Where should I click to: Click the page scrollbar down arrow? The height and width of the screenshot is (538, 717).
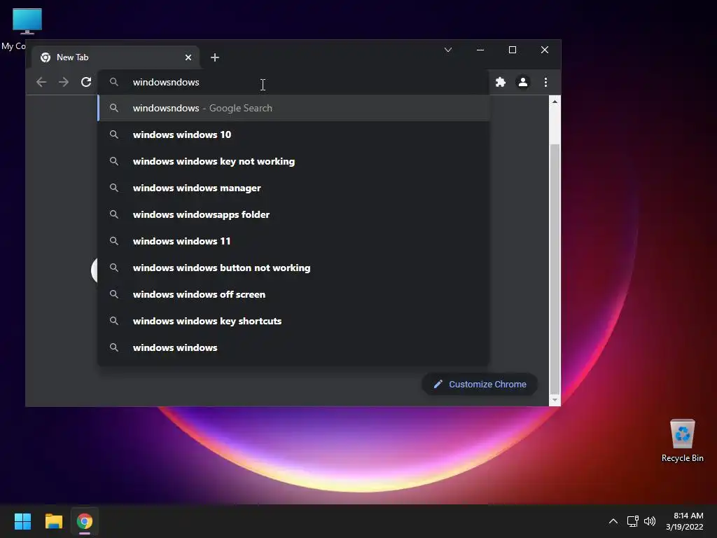coord(555,400)
